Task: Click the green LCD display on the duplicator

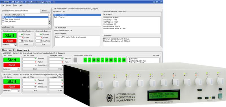Action: tap(164, 95)
